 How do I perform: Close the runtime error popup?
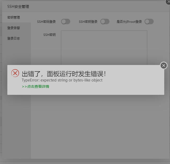click(164, 65)
